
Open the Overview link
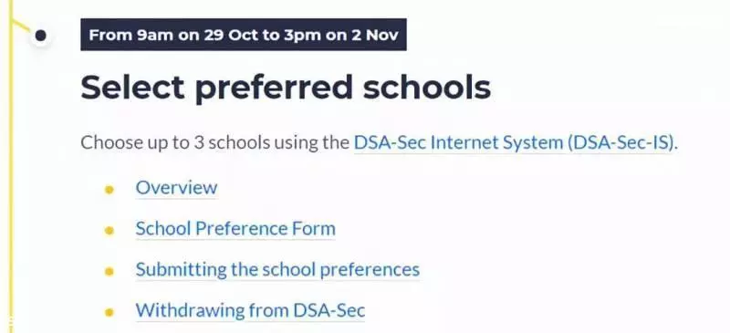(x=176, y=187)
